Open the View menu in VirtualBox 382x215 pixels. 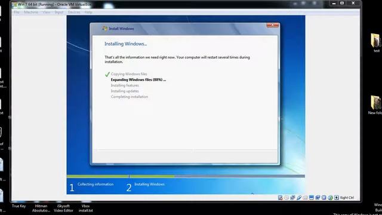[x=47, y=12]
